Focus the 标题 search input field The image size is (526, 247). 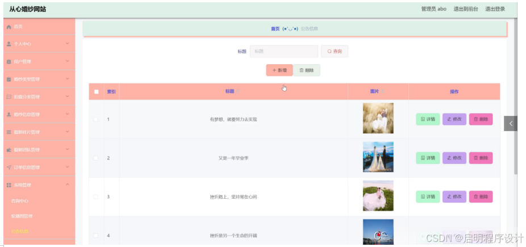[284, 51]
